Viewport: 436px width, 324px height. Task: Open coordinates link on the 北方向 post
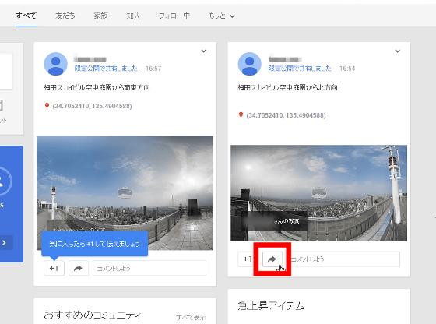pyautogui.click(x=286, y=115)
